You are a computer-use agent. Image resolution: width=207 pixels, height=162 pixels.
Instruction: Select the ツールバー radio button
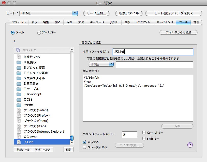point(39,32)
